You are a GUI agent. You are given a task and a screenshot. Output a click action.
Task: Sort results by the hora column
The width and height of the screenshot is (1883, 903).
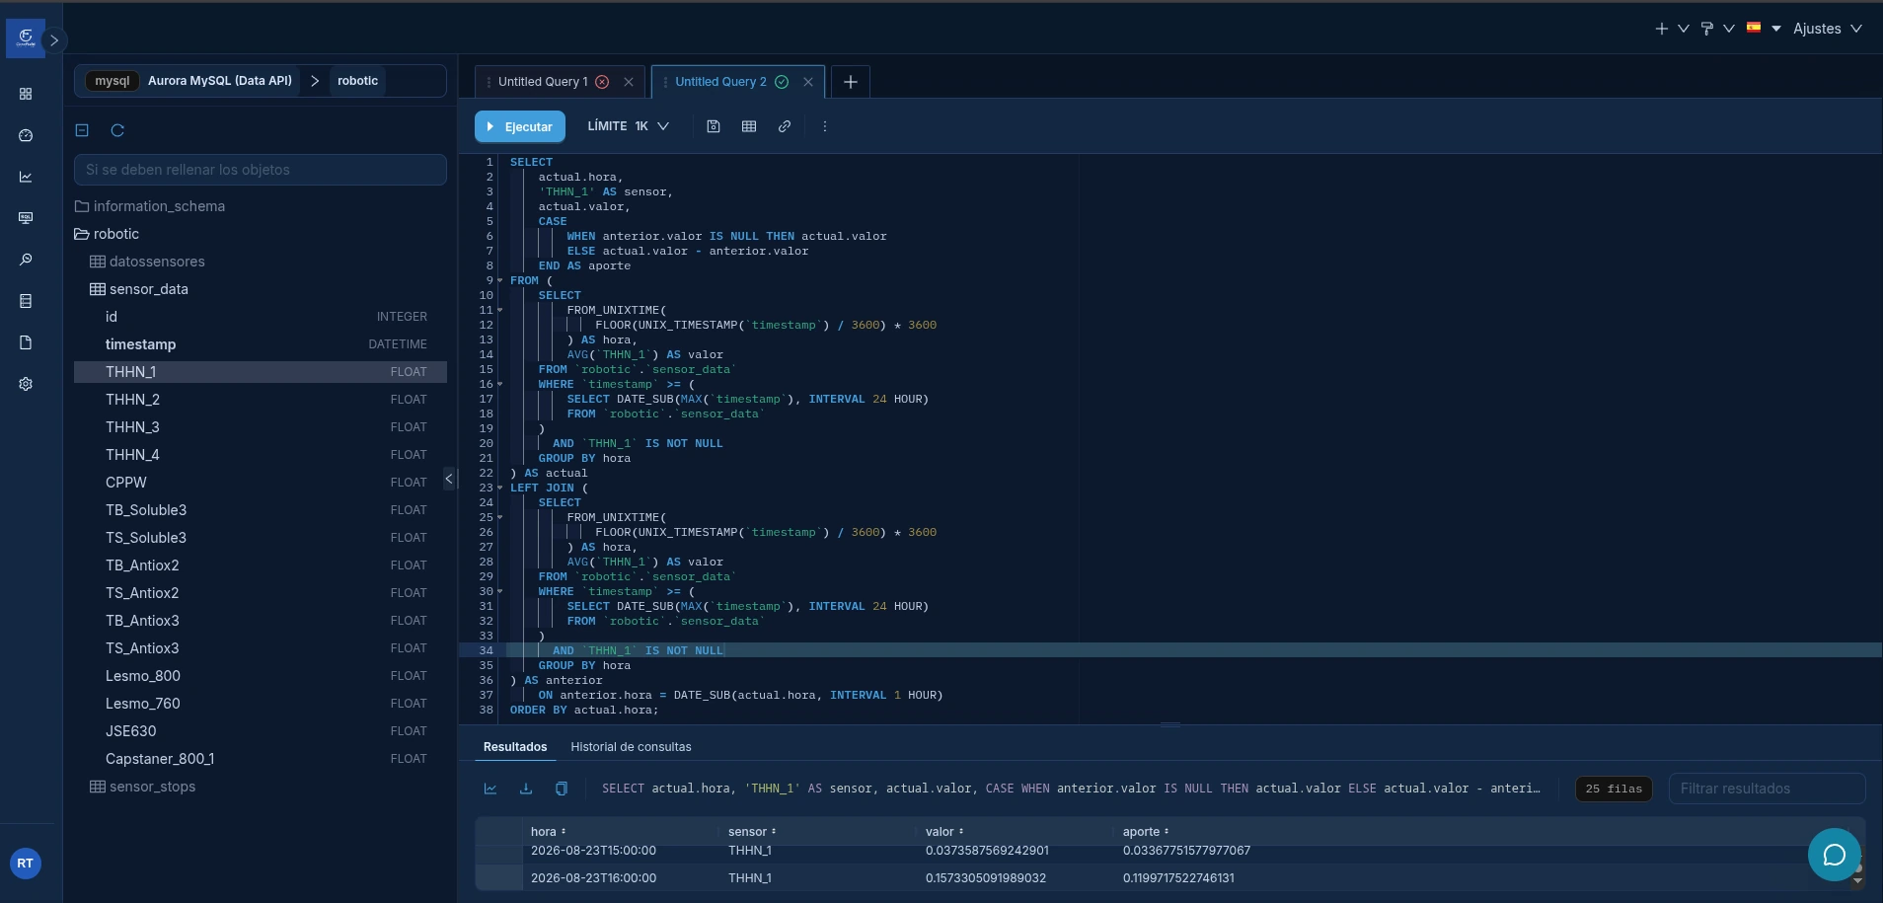click(x=549, y=832)
